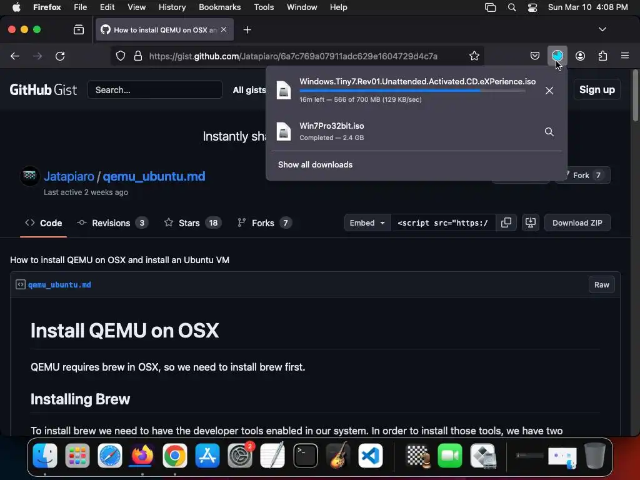Screen dimensions: 640x480
Task: Click the menu bar clock Sun Mar 10
Action: [x=587, y=7]
